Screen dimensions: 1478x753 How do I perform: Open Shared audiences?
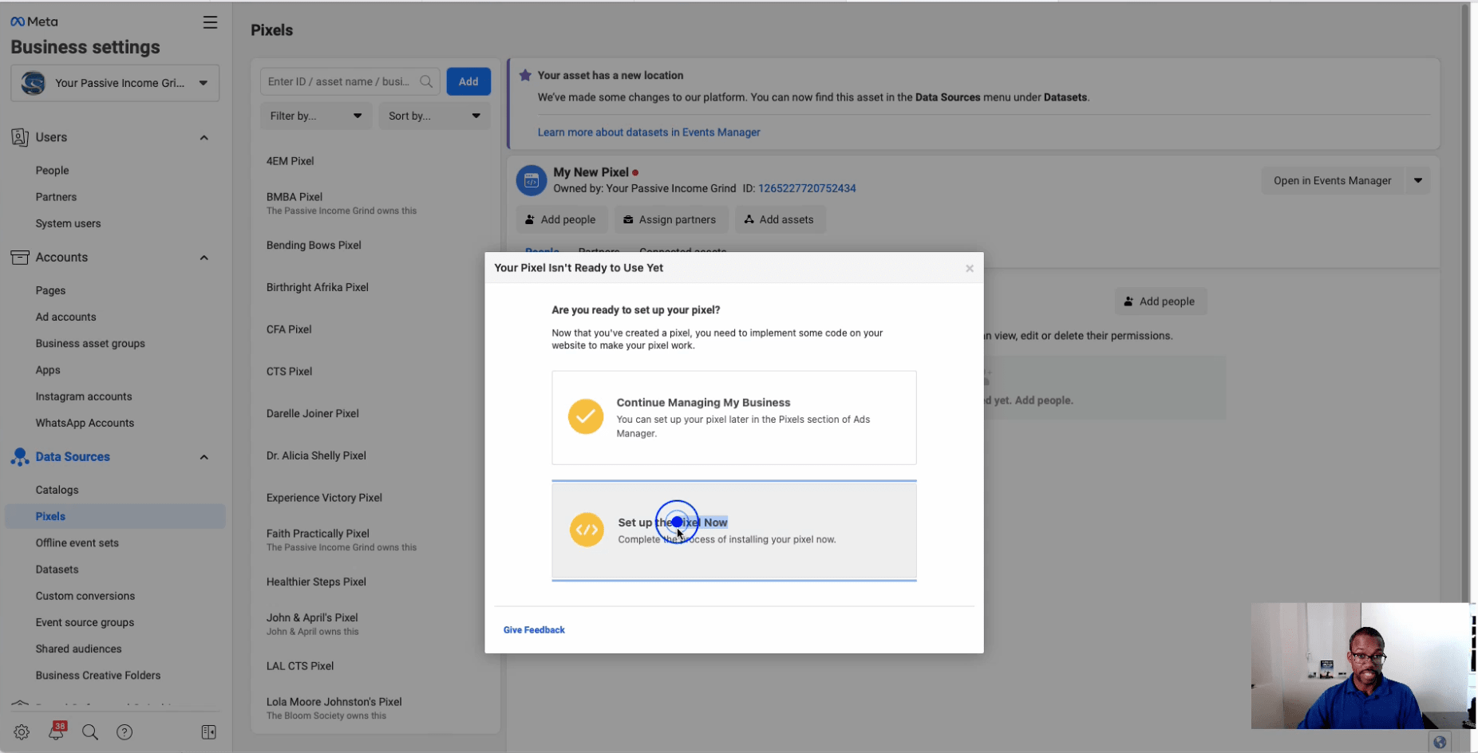(78, 649)
